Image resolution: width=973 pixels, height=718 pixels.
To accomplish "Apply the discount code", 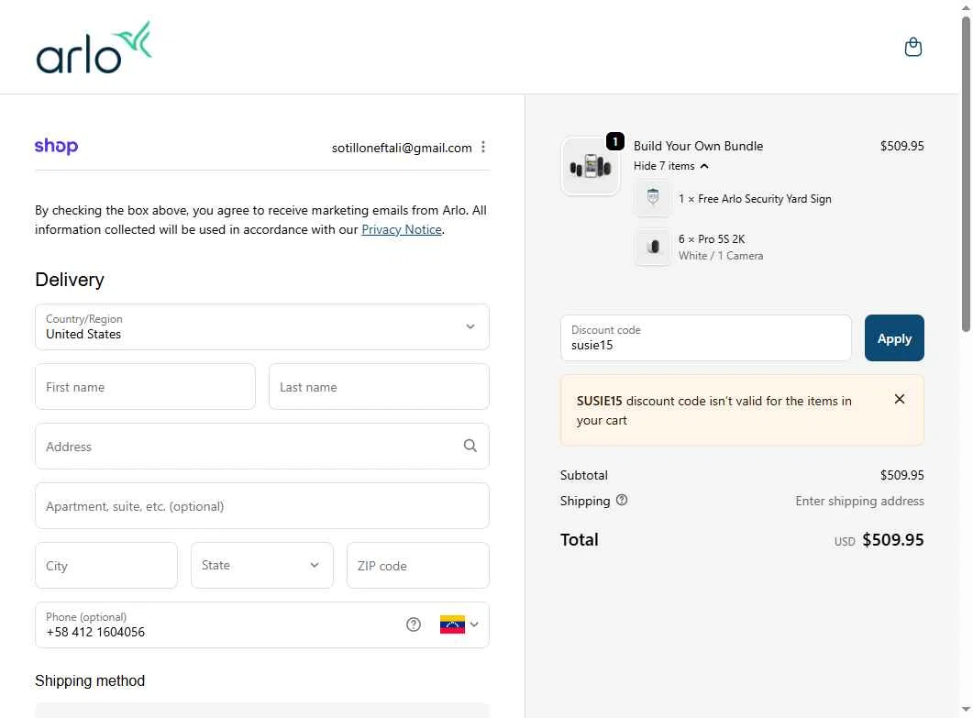I will point(894,338).
